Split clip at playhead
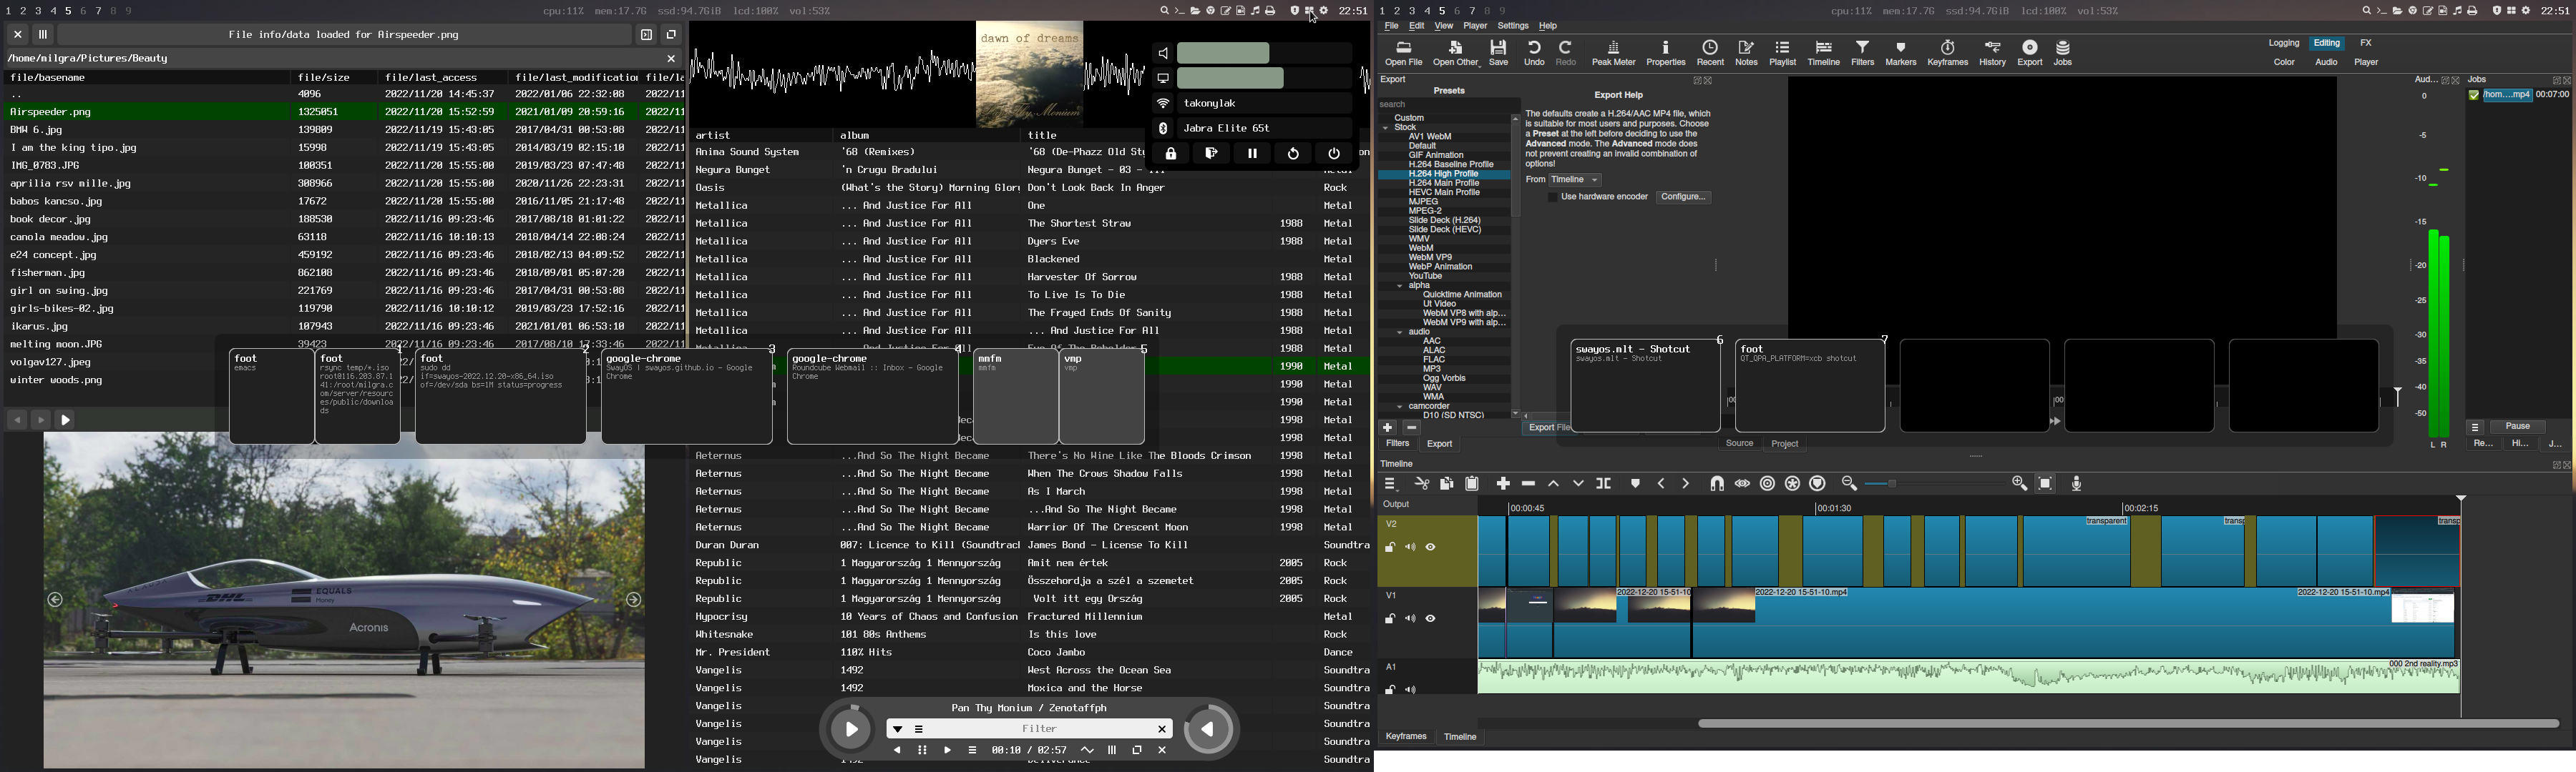2576x772 pixels. click(1604, 483)
